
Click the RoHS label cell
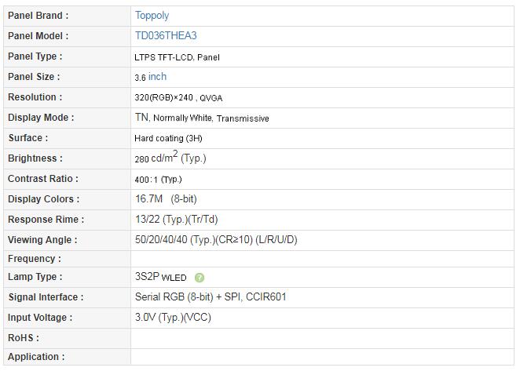[24, 338]
